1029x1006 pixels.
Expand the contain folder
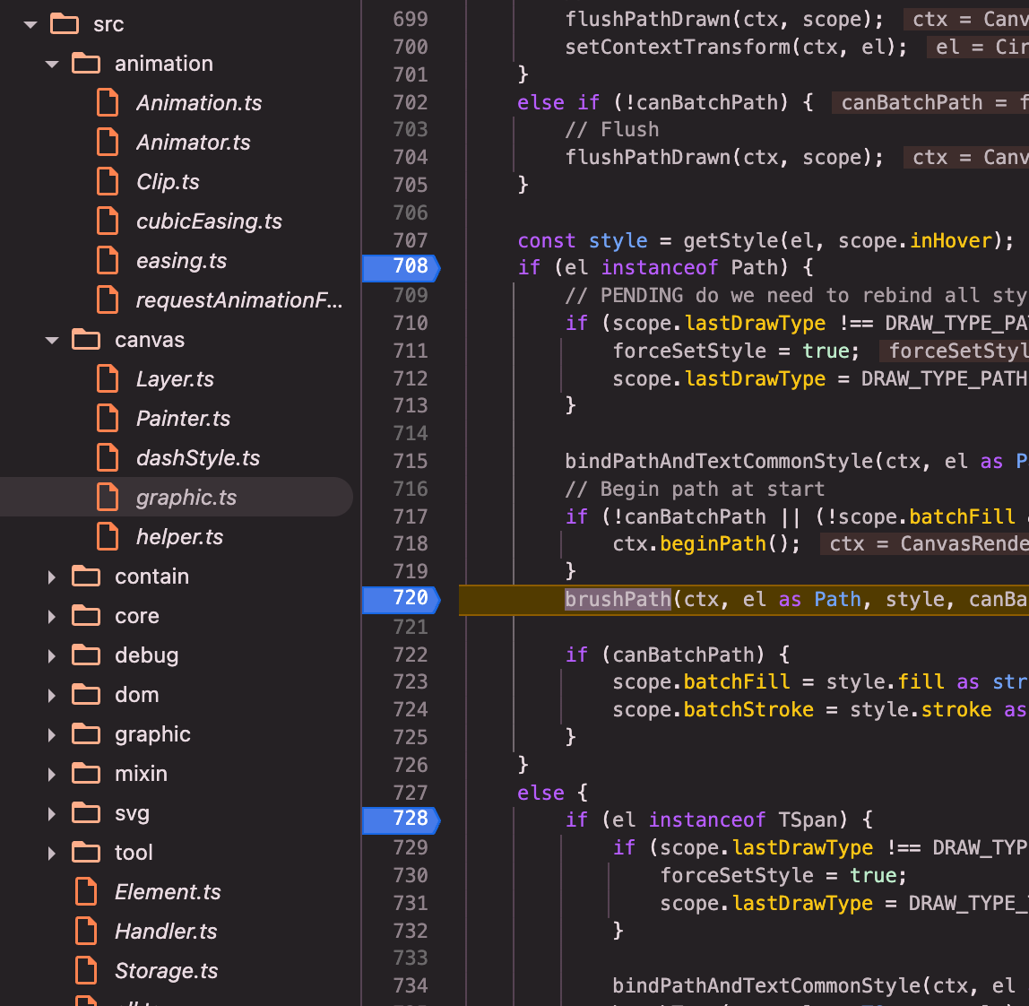coord(52,577)
